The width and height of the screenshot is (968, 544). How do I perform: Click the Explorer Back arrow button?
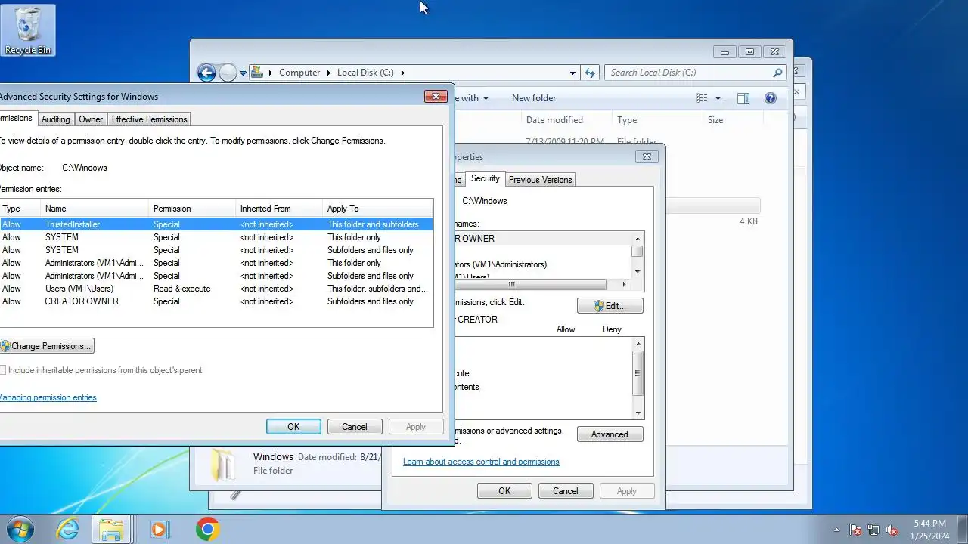tap(206, 73)
